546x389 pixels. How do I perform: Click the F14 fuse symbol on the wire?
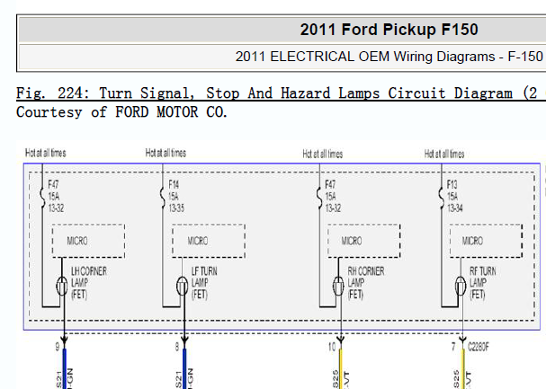click(x=163, y=199)
